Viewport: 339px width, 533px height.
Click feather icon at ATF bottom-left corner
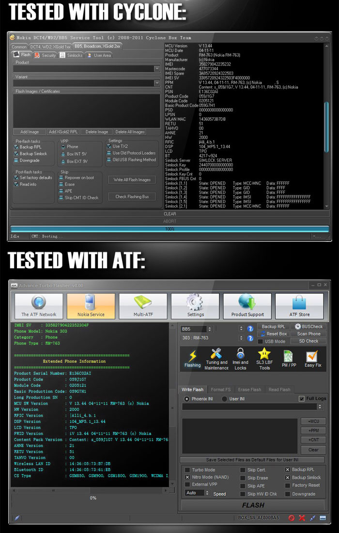(x=17, y=517)
